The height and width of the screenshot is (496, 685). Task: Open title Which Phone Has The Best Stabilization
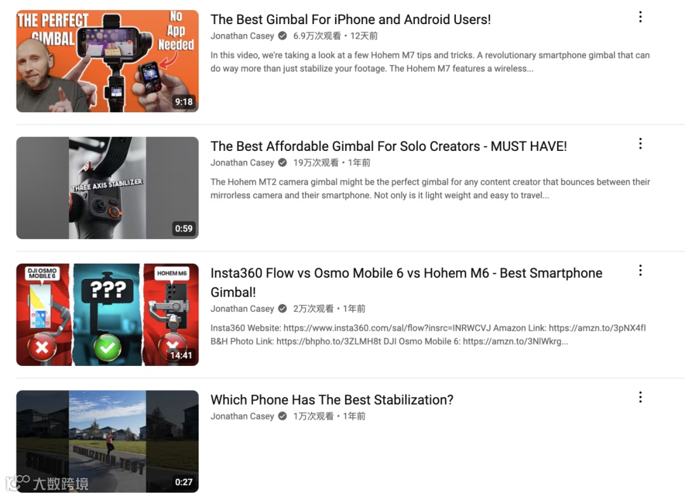[332, 400]
